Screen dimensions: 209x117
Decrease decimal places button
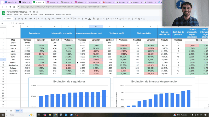45,19
